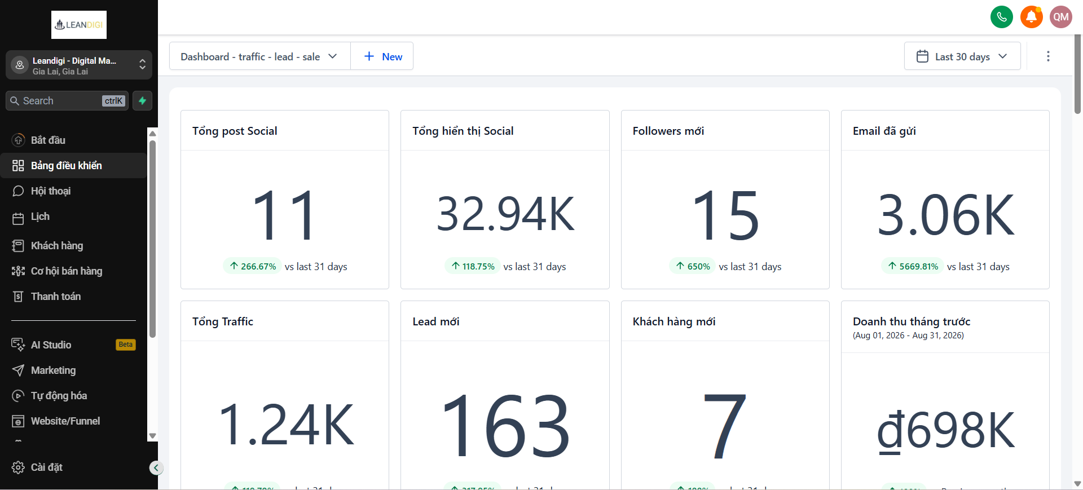
Task: Click the 118.75% change badge
Action: [x=472, y=266]
